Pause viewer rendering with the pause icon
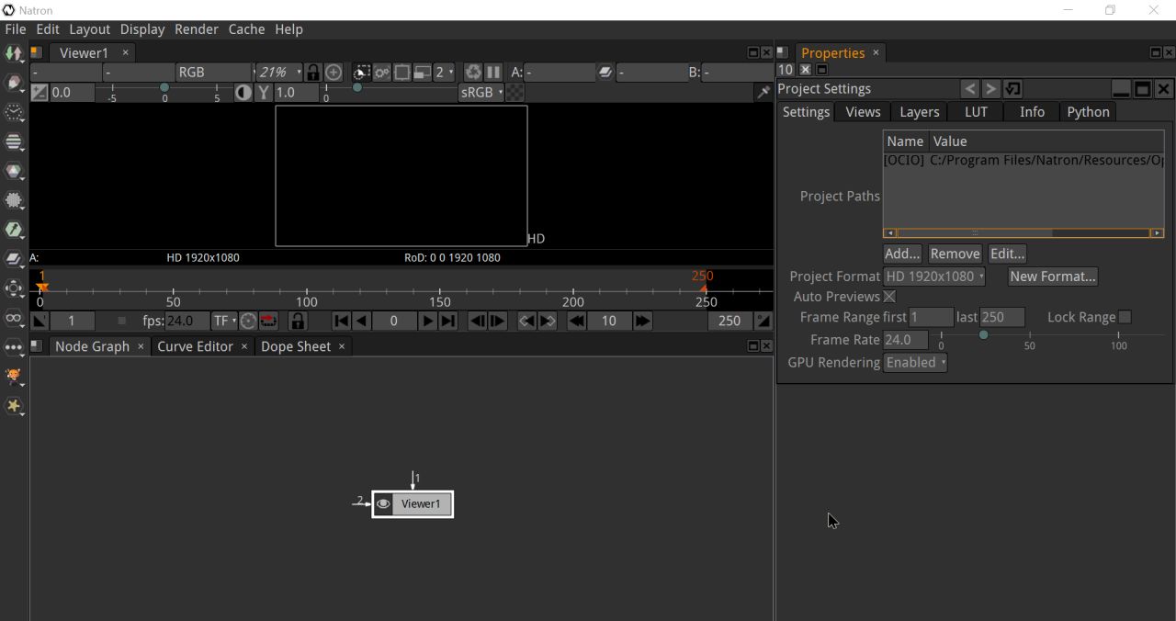1176x621 pixels. tap(493, 72)
